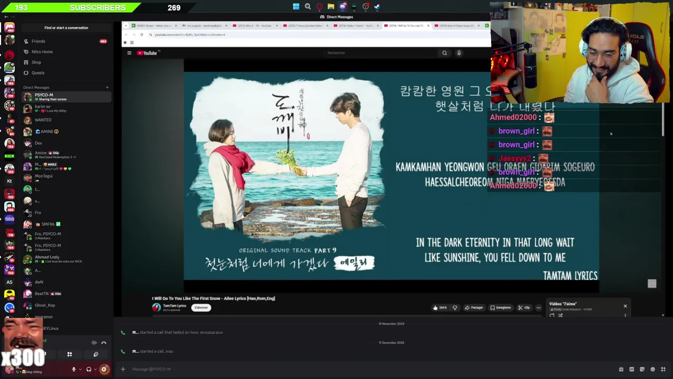The height and width of the screenshot is (379, 673).
Task: Toggle playlist loop button
Action: 552,315
